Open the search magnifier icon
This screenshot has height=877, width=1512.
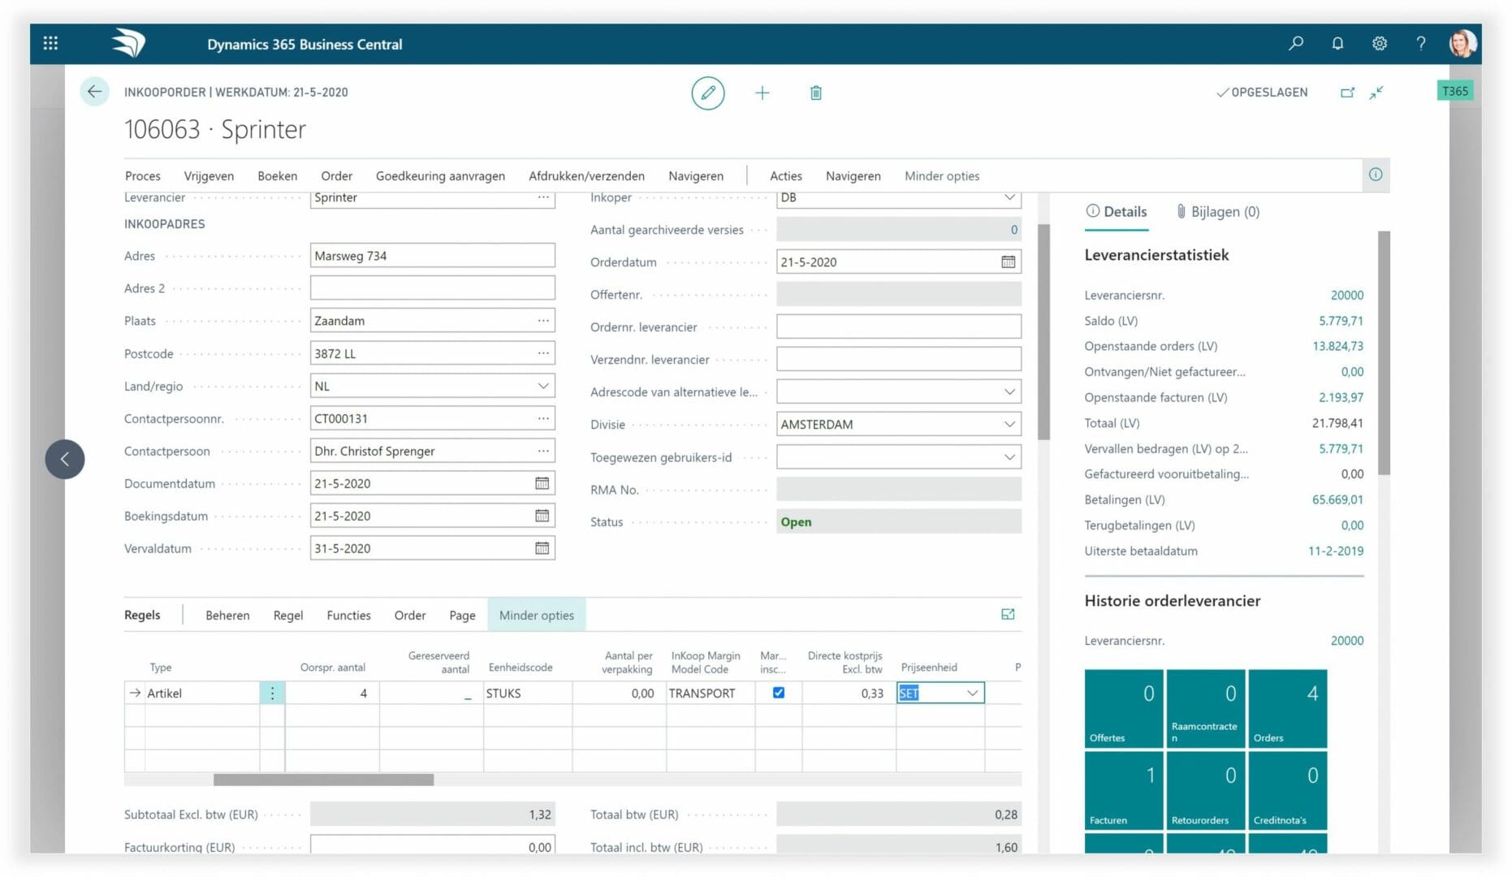1296,43
